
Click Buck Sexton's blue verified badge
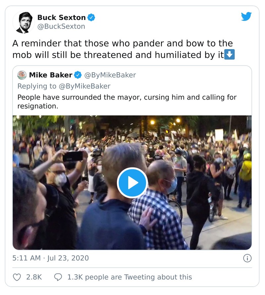pos(91,18)
